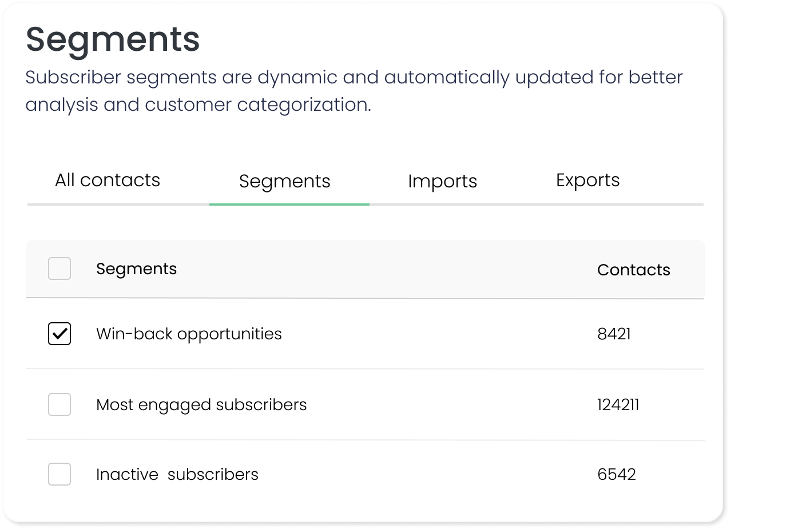The image size is (794, 529).
Task: Open the Most engaged subscribers segment
Action: pyautogui.click(x=201, y=405)
